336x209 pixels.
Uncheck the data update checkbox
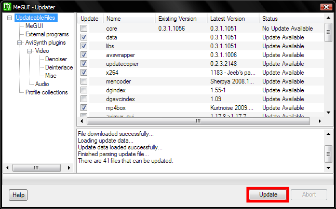[84, 37]
